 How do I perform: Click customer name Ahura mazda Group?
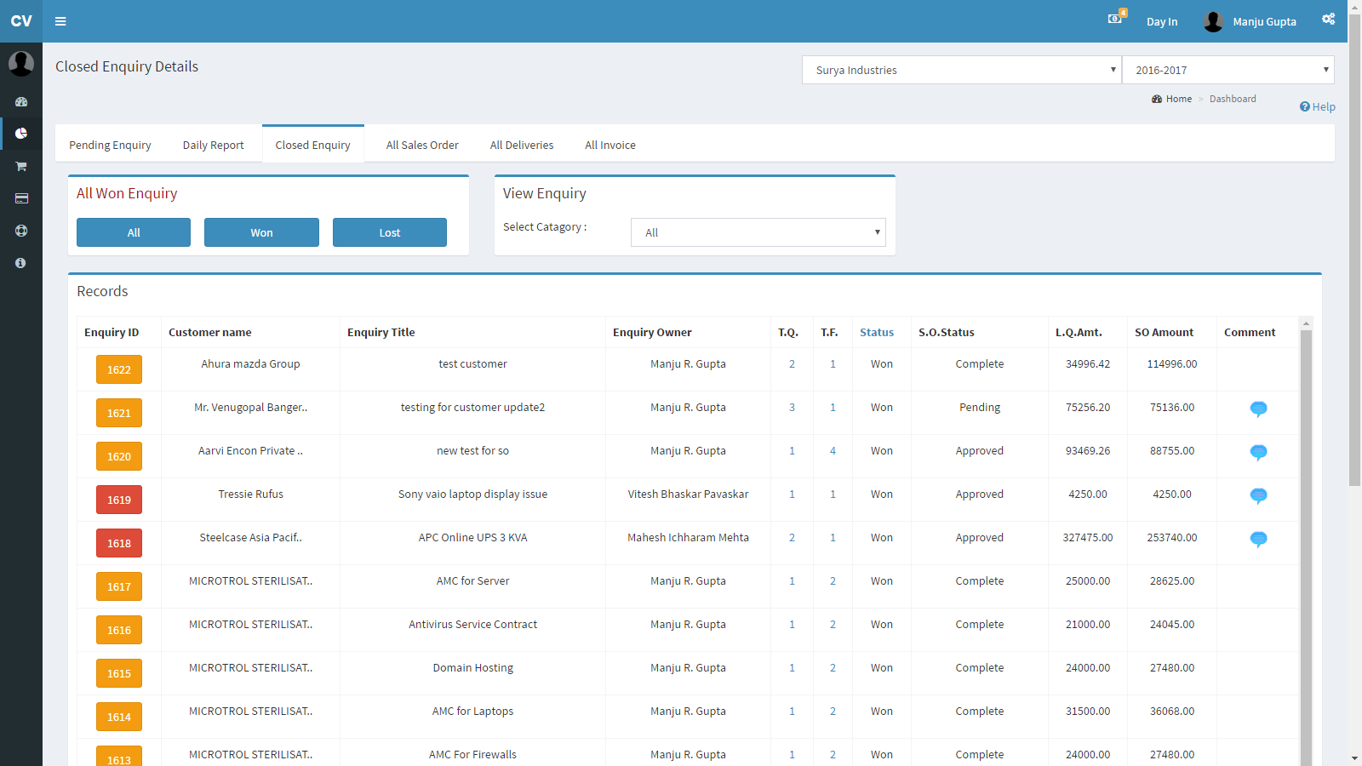pyautogui.click(x=250, y=363)
